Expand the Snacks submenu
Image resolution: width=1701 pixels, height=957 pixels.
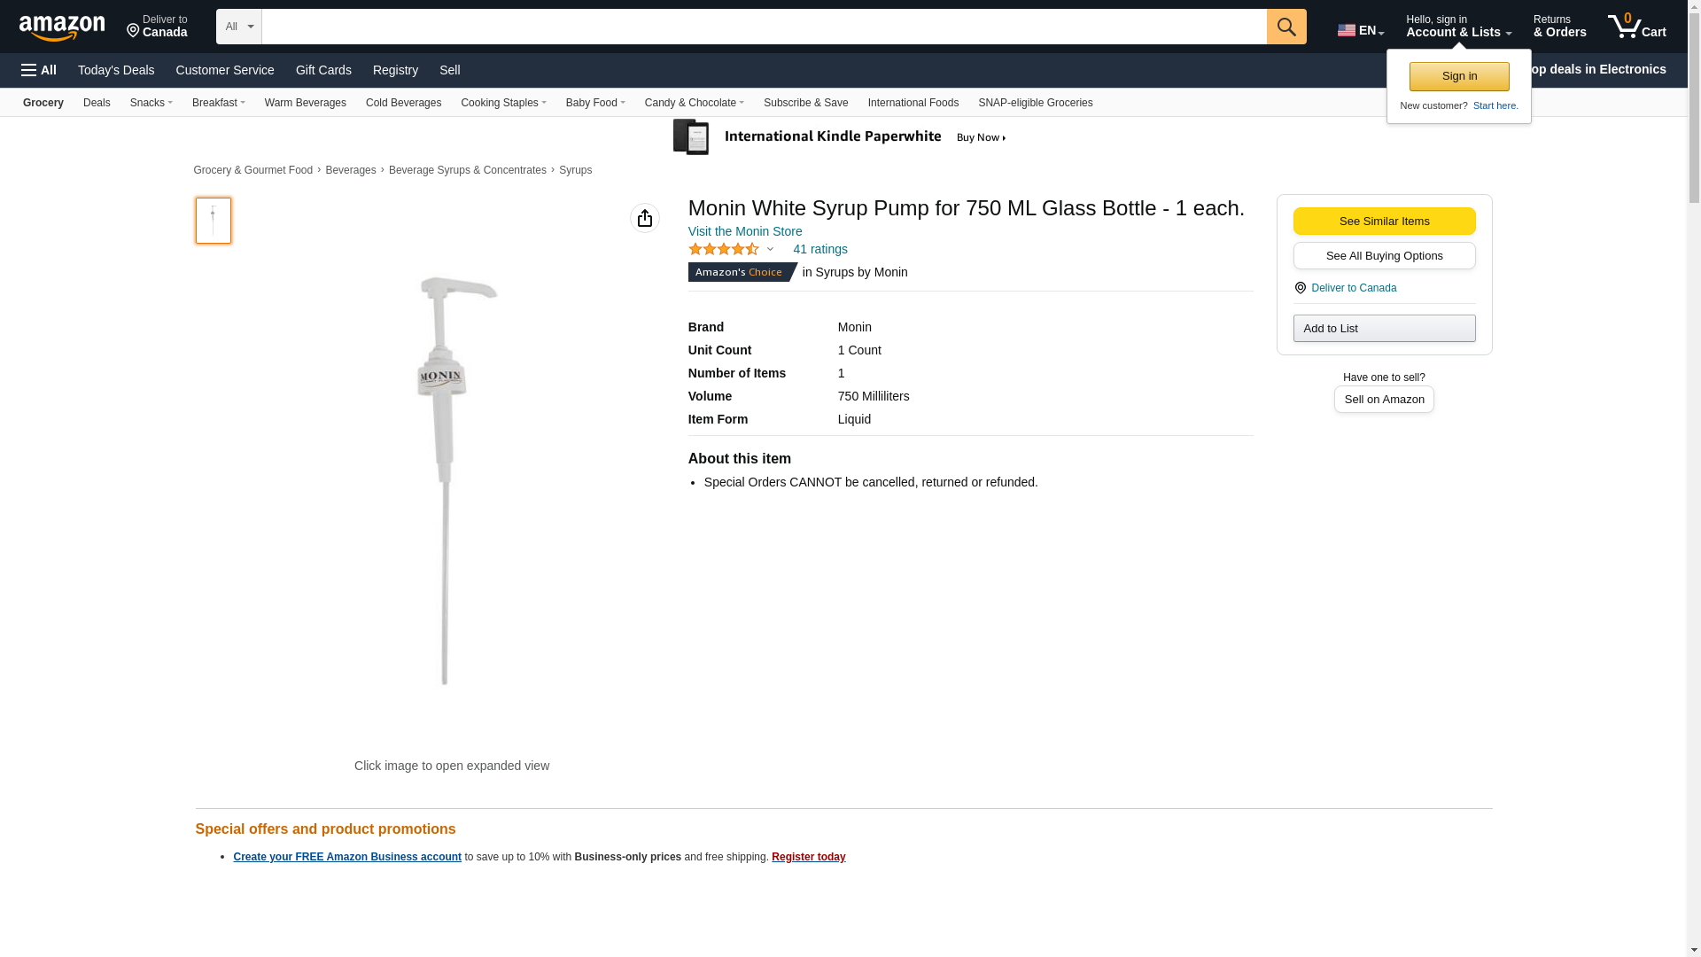tap(151, 103)
